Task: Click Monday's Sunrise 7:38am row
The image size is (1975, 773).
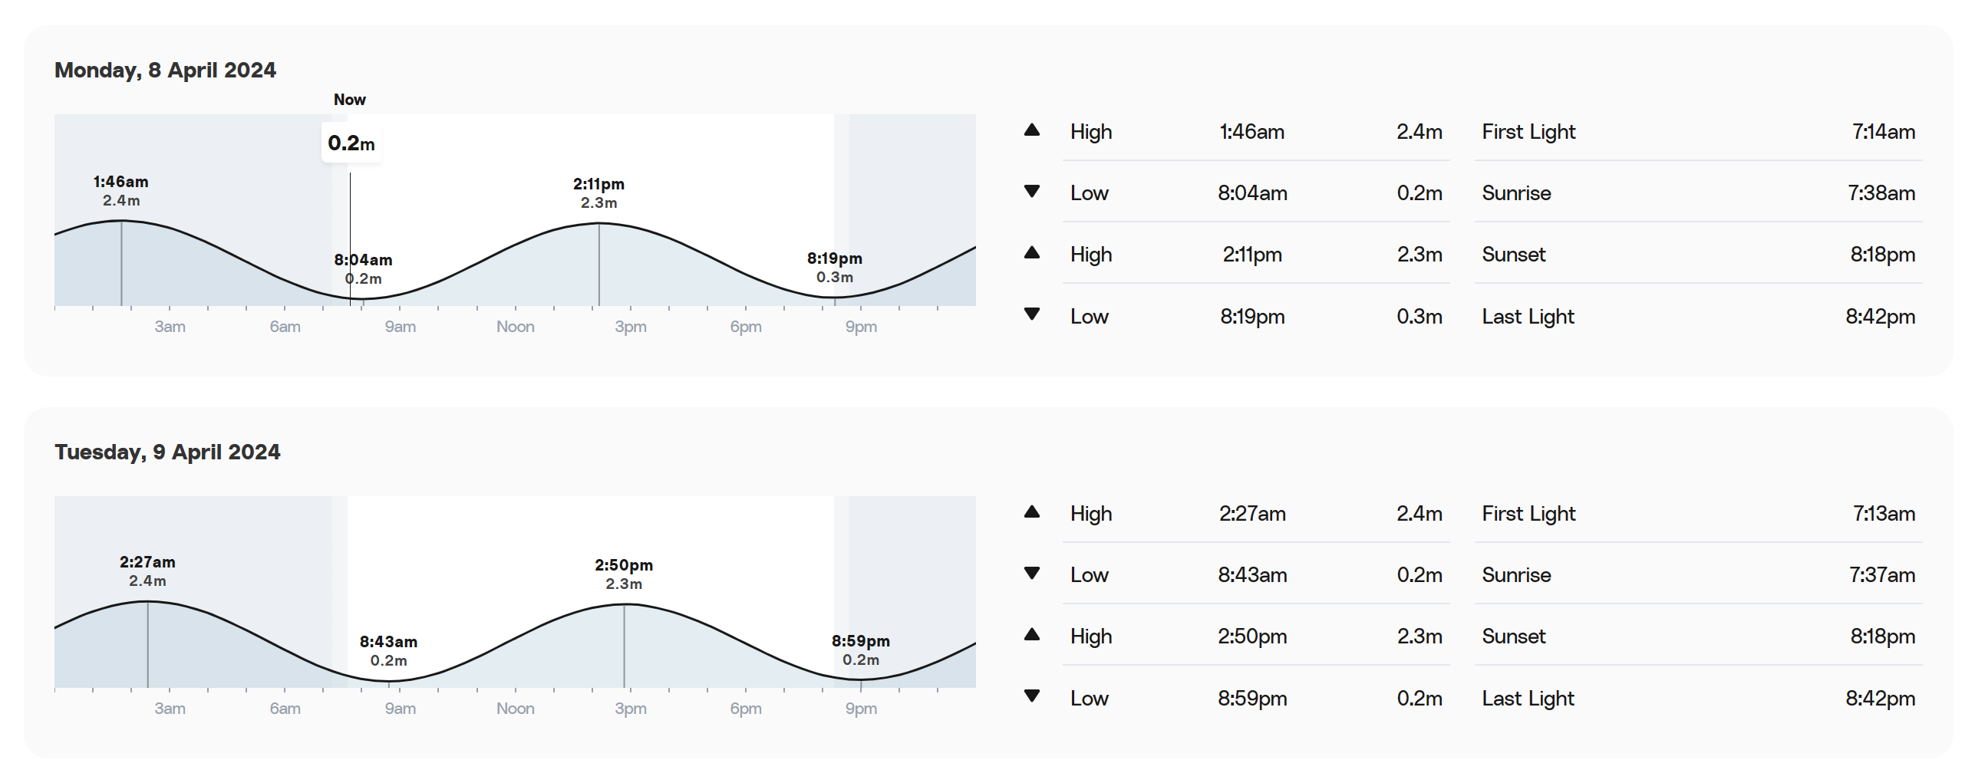Action: [1697, 193]
